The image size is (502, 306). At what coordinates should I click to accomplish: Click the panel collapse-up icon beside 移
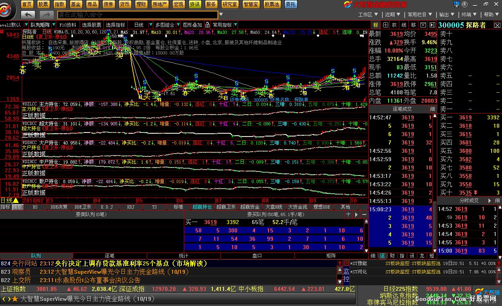click(423, 25)
